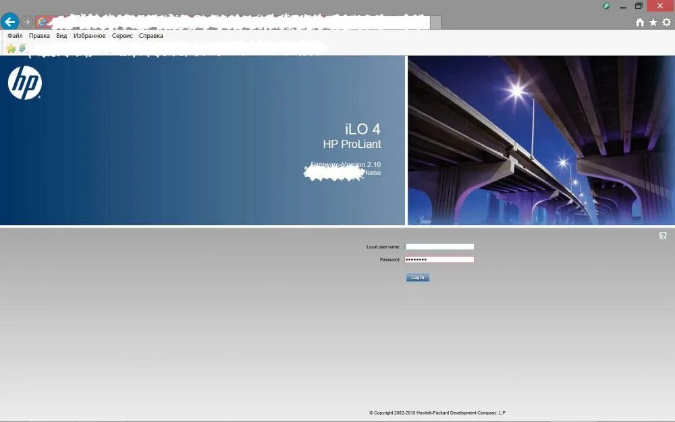Click the Log In button
The image size is (675, 422).
point(418,278)
